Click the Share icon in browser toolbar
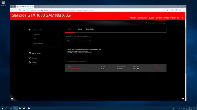The height and width of the screenshot is (110, 197). pyautogui.click(x=180, y=10)
